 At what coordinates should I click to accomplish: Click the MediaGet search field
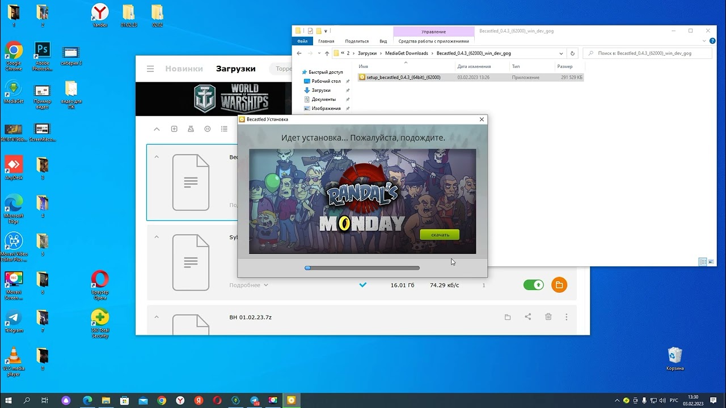point(282,69)
